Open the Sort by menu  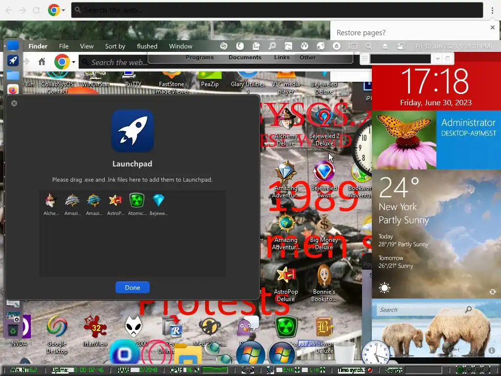(115, 47)
